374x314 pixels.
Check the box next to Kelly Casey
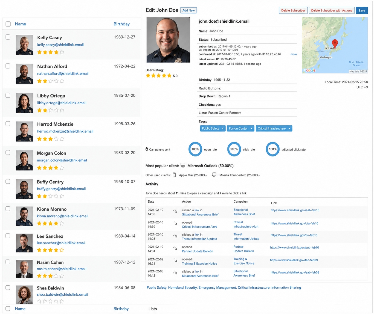click(8, 37)
